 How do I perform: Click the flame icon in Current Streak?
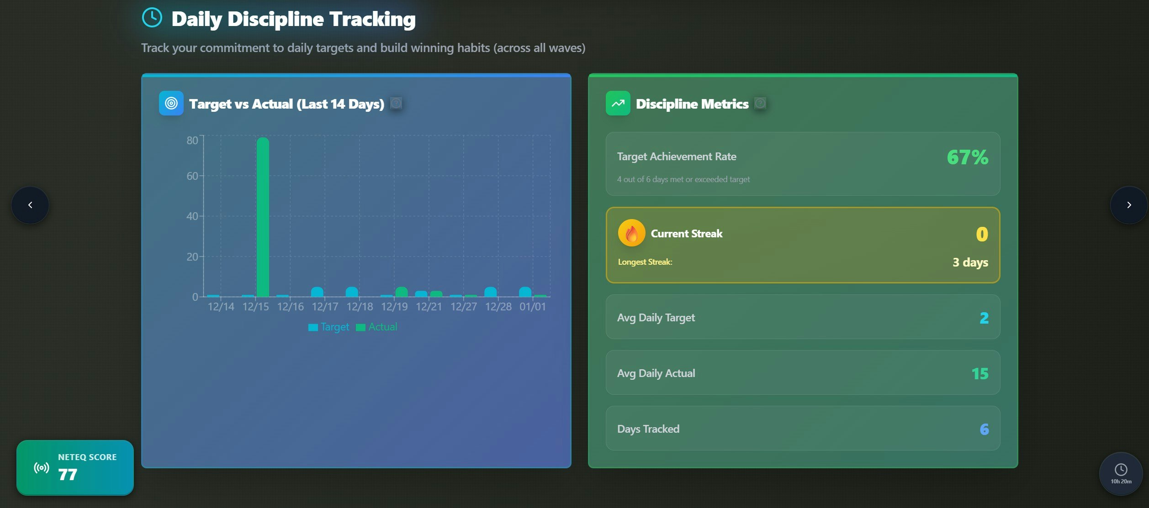[x=631, y=233]
